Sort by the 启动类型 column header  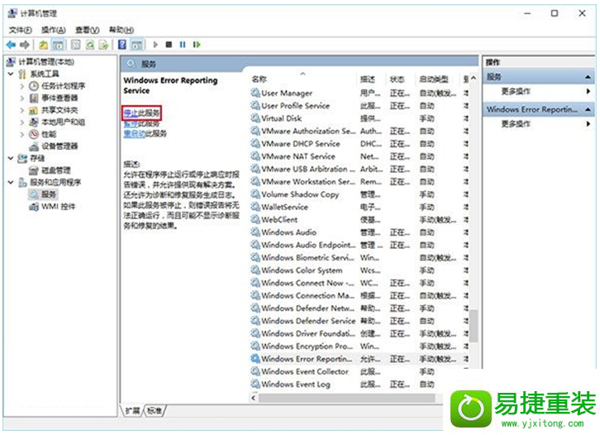point(434,79)
